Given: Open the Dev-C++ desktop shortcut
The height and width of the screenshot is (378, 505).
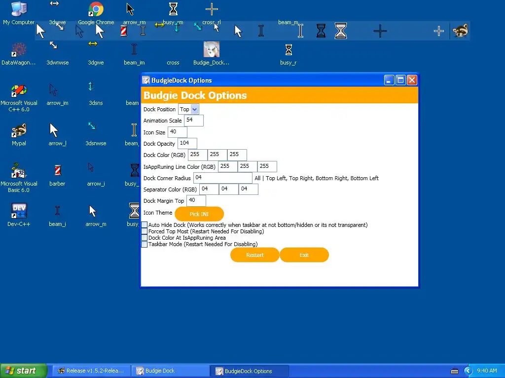Looking at the screenshot, I should click(19, 216).
